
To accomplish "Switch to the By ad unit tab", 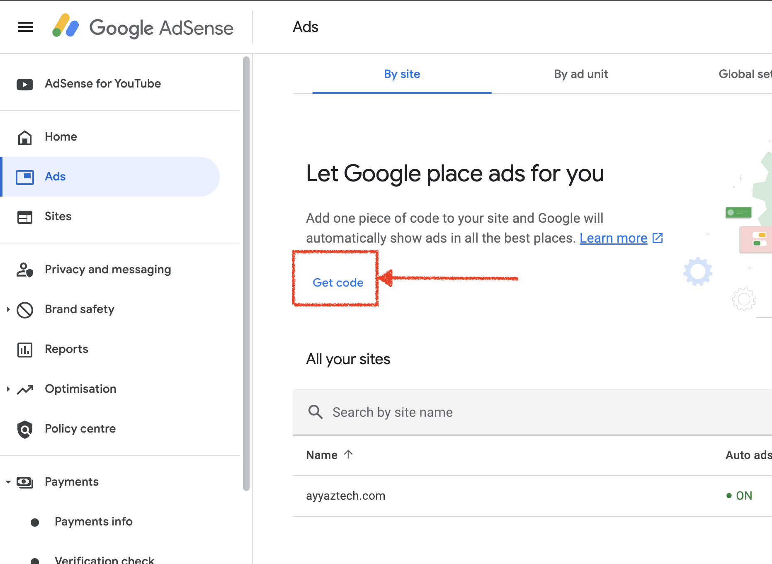I will (581, 74).
